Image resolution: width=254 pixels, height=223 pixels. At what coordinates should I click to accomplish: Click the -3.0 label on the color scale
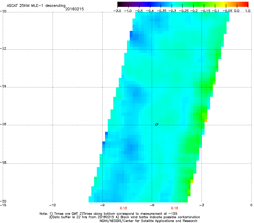tap(117, 11)
